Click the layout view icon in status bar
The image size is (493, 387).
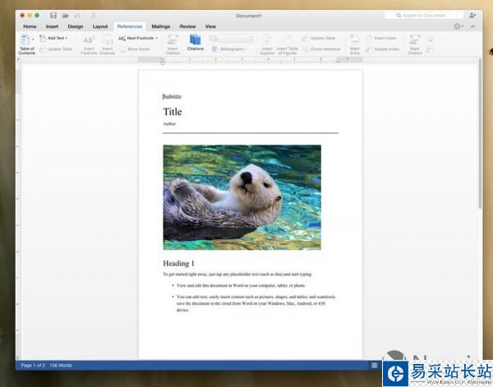(374, 365)
